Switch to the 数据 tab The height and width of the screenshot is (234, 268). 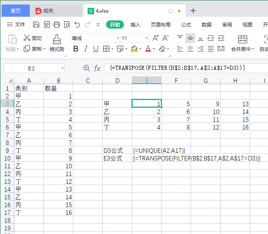tap(207, 25)
